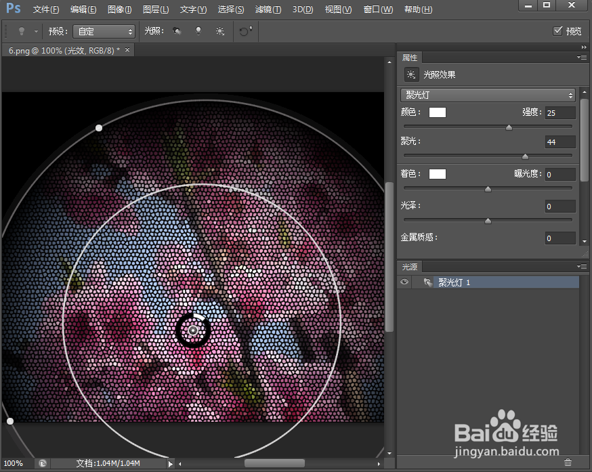Open the 窗口 menu
592x472 pixels.
(378, 9)
